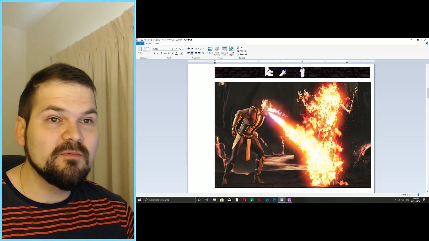
Task: Open the File menu tab
Action: pyautogui.click(x=140, y=44)
